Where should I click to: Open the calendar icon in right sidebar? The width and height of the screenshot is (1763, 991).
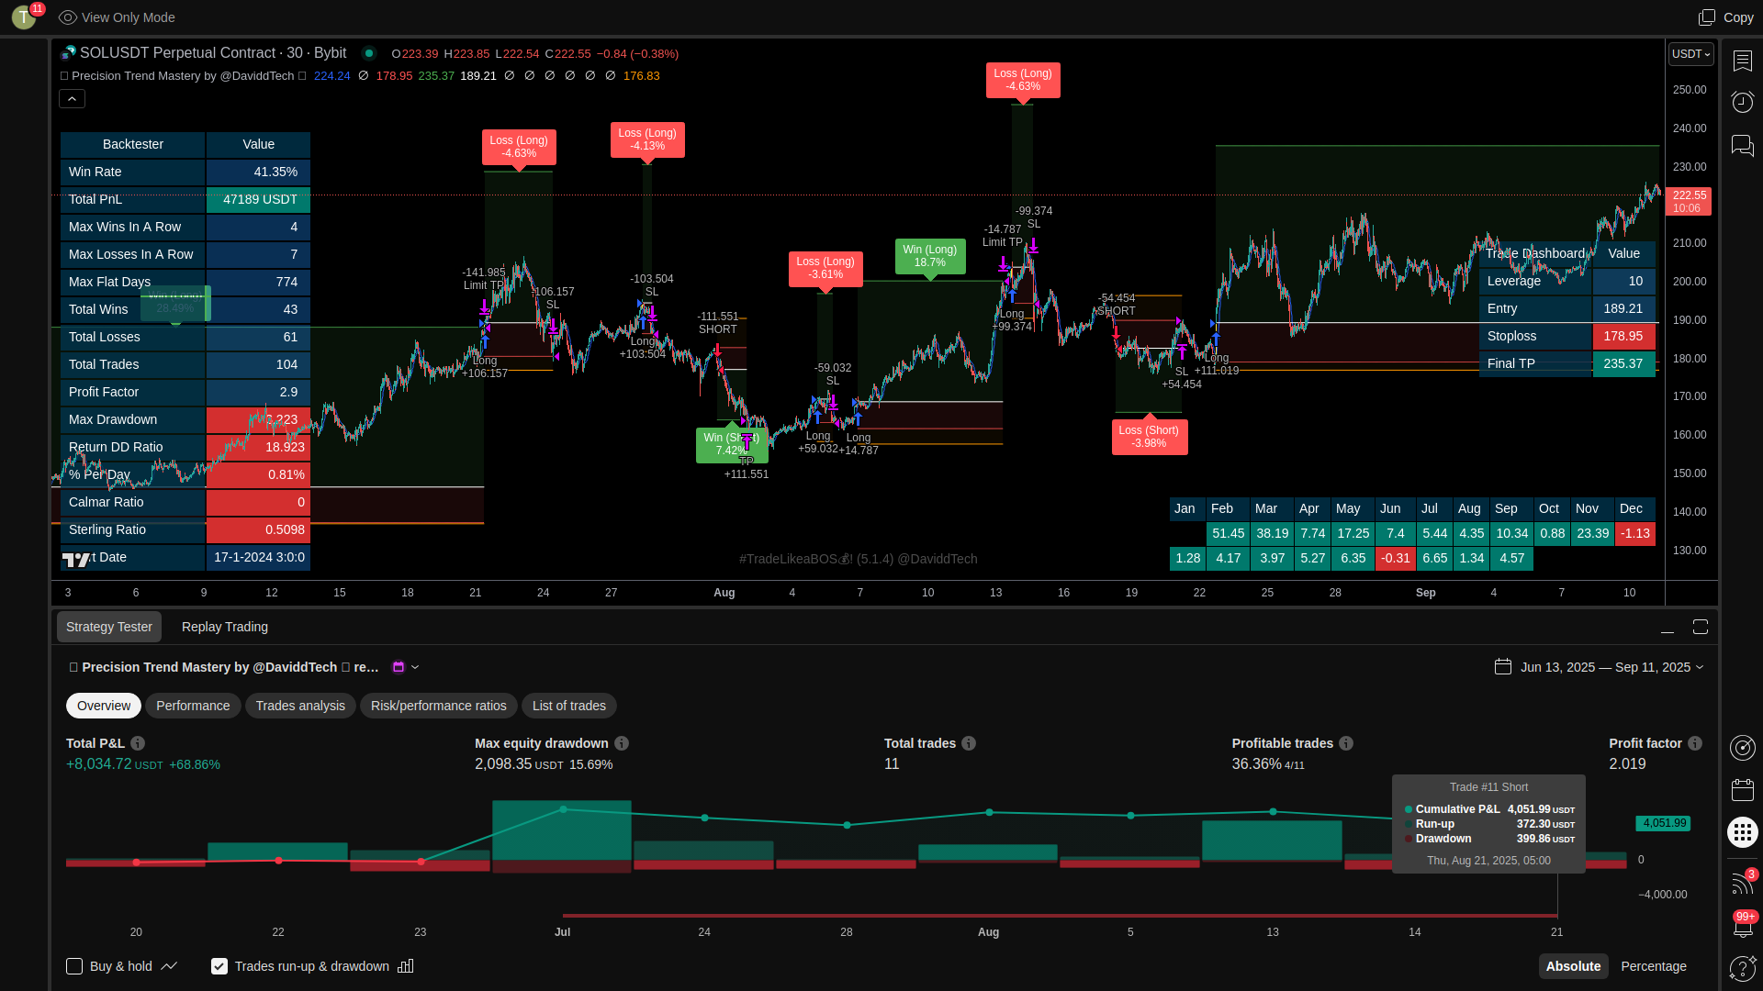pos(1742,790)
